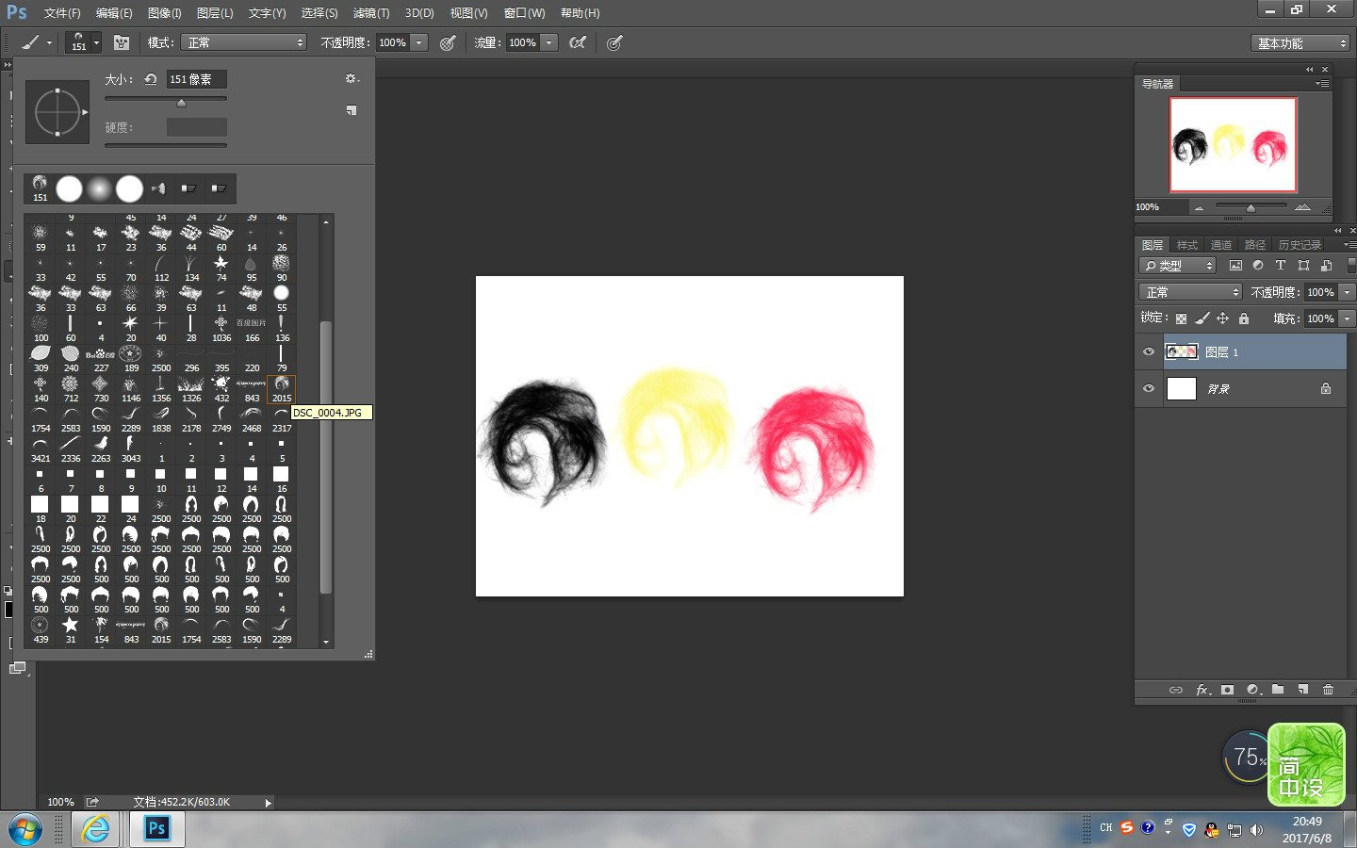Viewport: 1357px width, 848px height.
Task: Open the brush panel toggle icon
Action: click(x=122, y=42)
